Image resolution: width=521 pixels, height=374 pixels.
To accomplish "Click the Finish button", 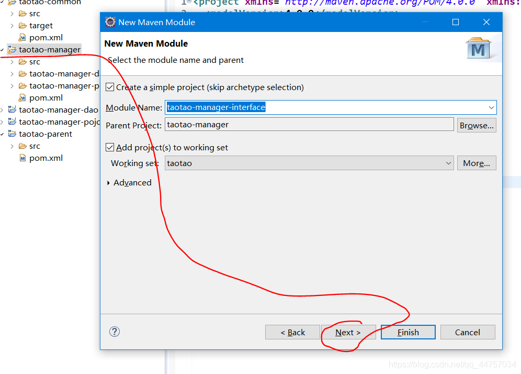I will coord(408,332).
